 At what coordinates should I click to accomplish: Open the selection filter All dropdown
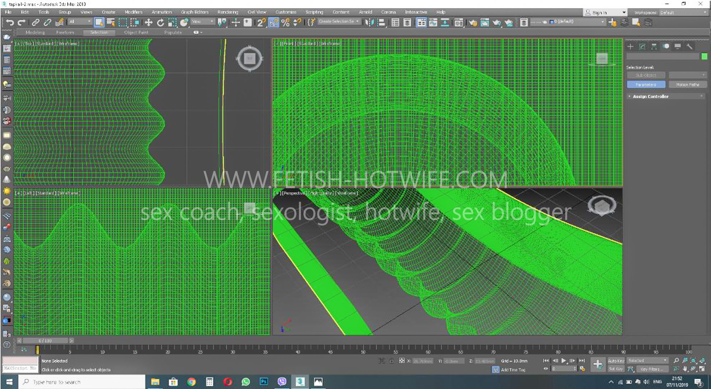[80, 22]
